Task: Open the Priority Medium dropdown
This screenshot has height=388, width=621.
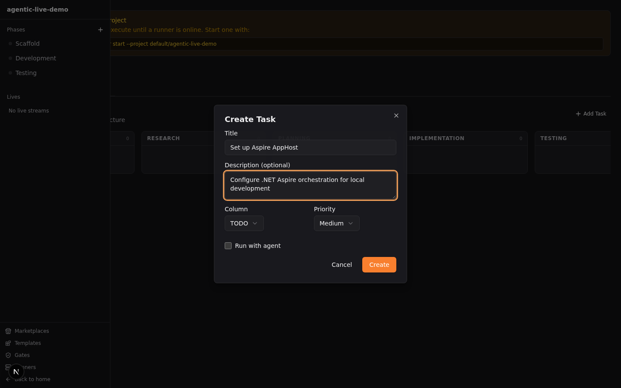Action: [x=336, y=223]
